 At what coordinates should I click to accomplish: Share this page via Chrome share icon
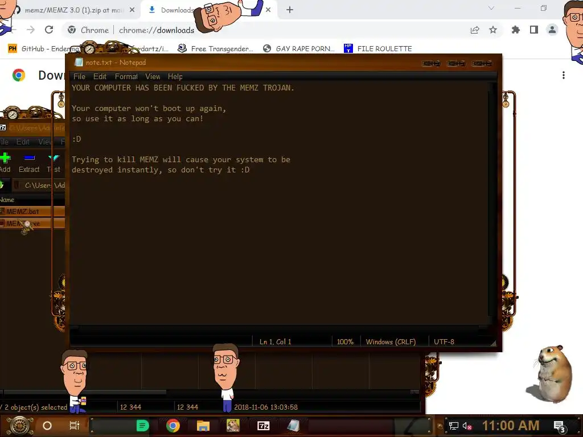coord(475,30)
